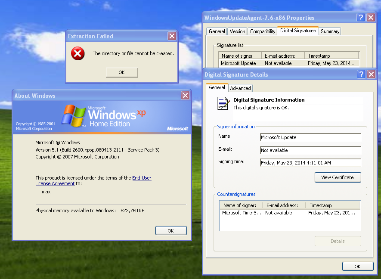Click the E-mail address header in Countersignatures
The width and height of the screenshot is (381, 279).
point(284,205)
